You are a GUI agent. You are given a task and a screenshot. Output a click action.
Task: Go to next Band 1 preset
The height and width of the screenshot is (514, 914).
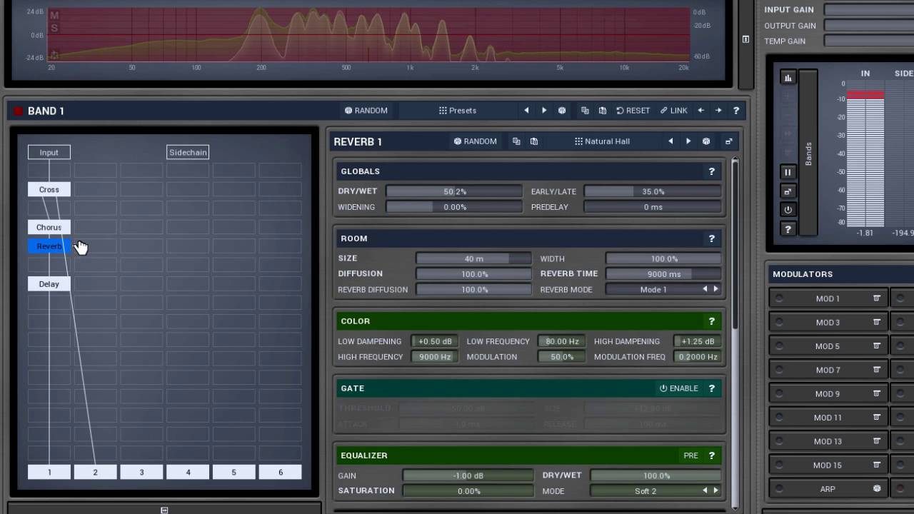coord(544,111)
